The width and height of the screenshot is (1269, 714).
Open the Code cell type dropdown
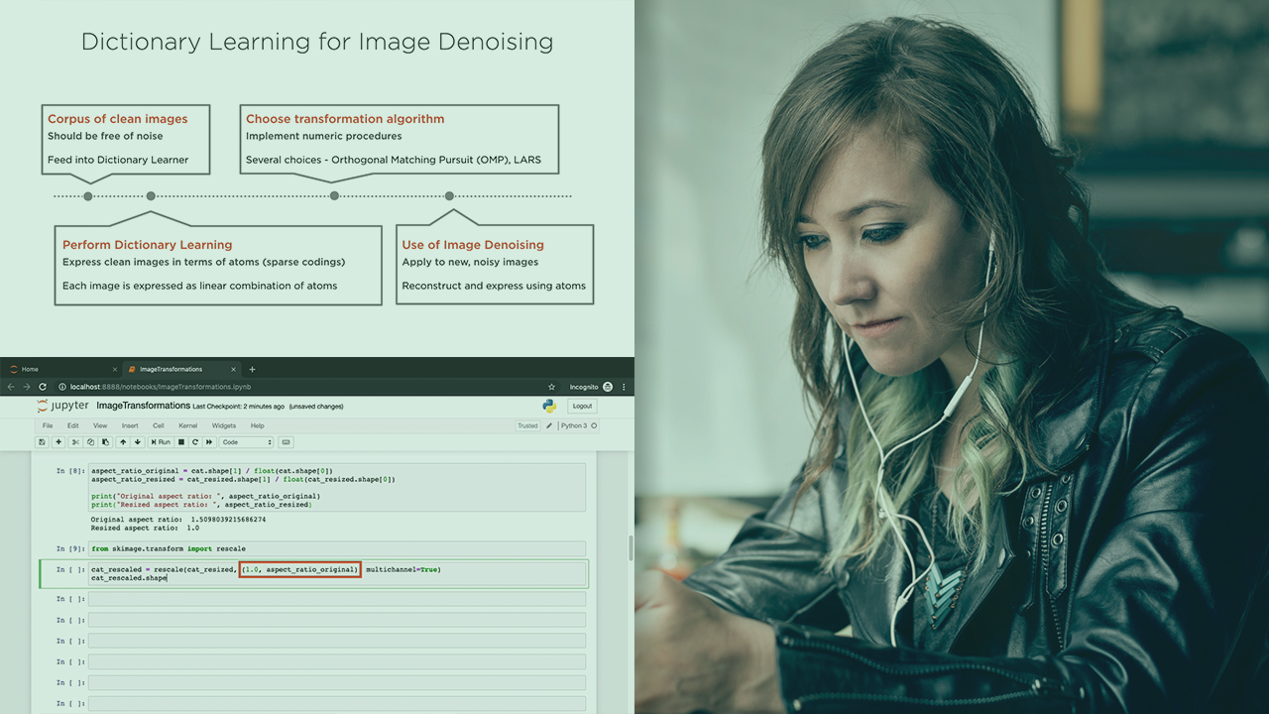tap(246, 442)
